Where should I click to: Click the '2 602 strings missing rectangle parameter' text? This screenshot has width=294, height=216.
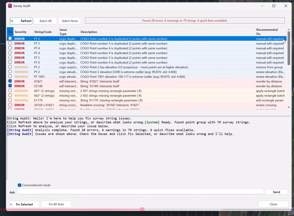[x=111, y=95]
